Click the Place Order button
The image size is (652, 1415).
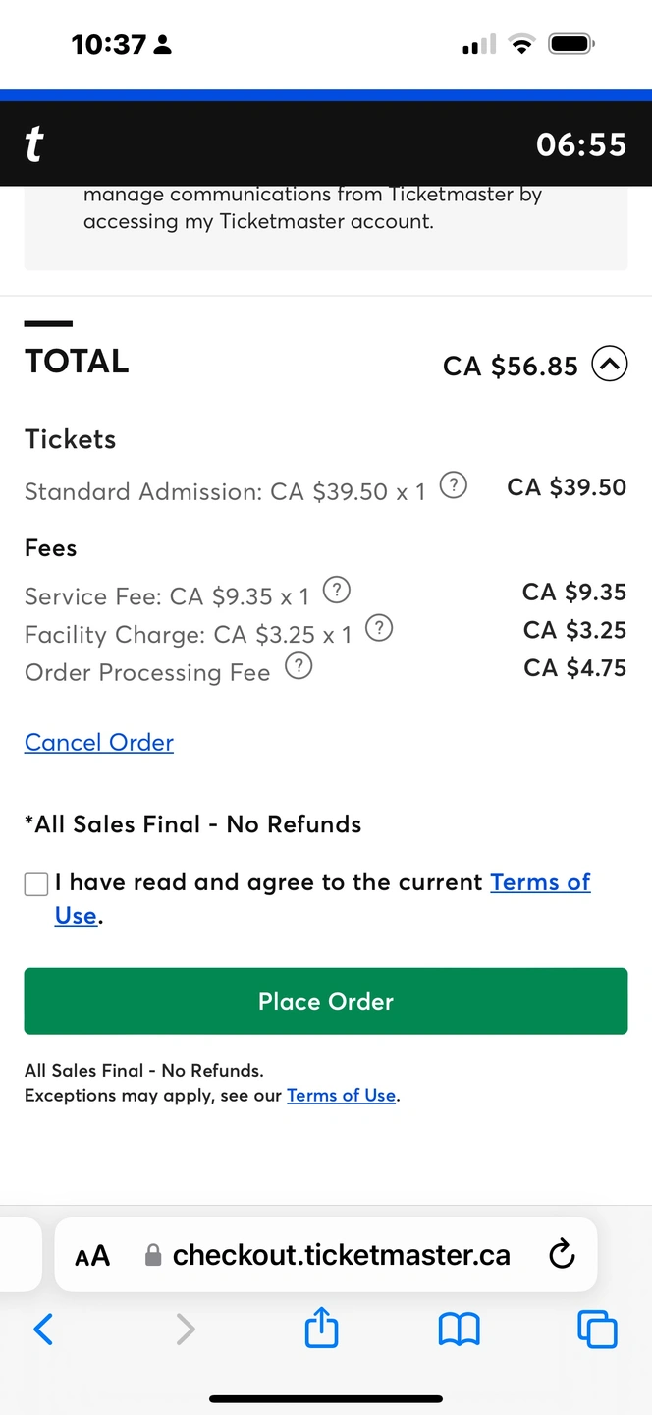click(326, 1001)
